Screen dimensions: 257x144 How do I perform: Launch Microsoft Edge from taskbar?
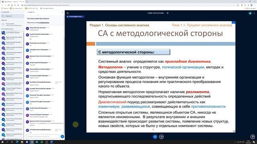17,142
